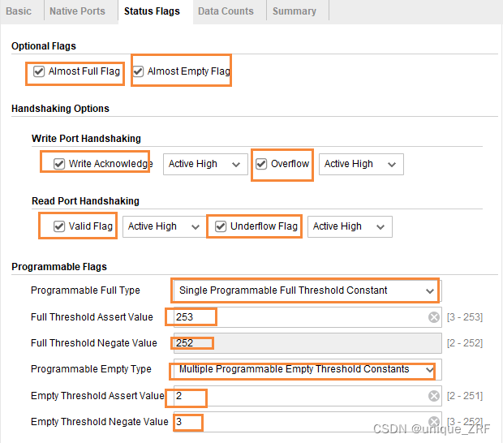Toggle the Almost Full Flag checkbox
Screen dimensions: 503x443
[x=39, y=71]
